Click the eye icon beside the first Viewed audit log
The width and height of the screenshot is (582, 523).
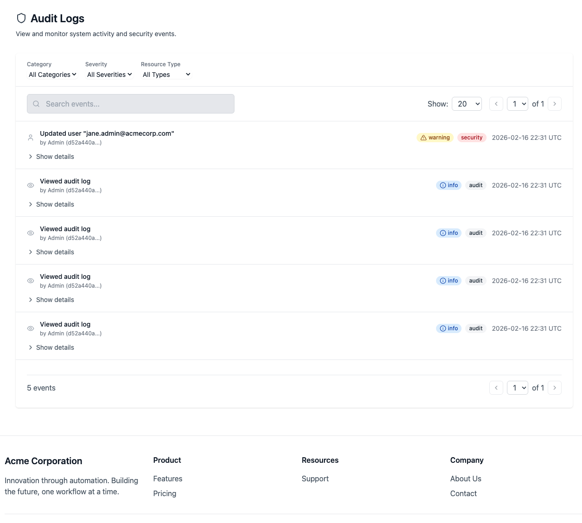[x=30, y=185]
